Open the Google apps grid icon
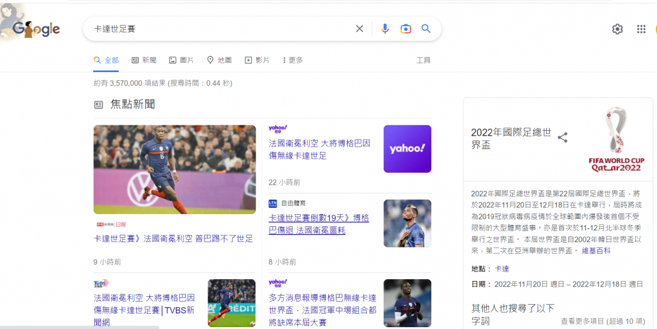Image resolution: width=657 pixels, height=329 pixels. (641, 29)
